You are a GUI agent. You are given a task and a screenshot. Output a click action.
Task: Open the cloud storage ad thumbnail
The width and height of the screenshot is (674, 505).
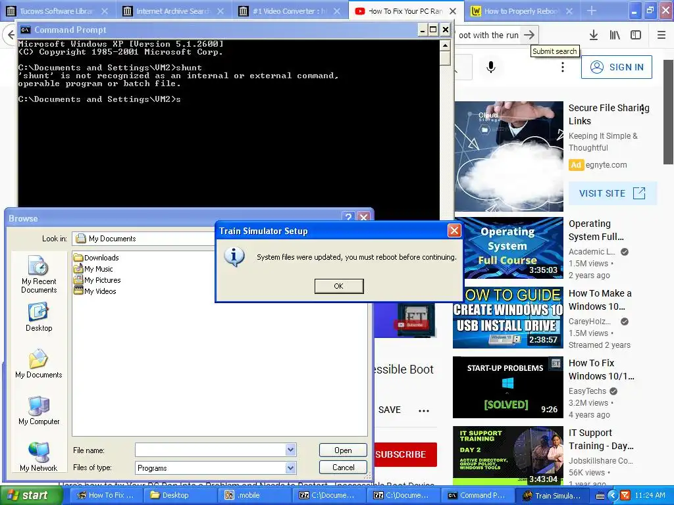point(509,156)
